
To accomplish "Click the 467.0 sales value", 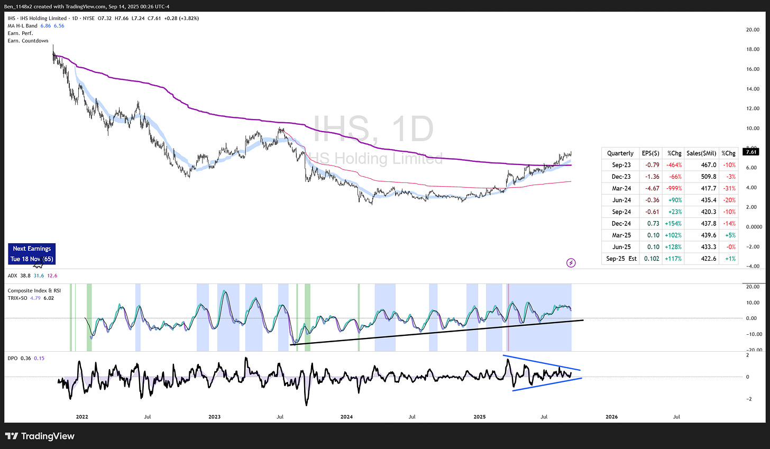I will tap(709, 165).
